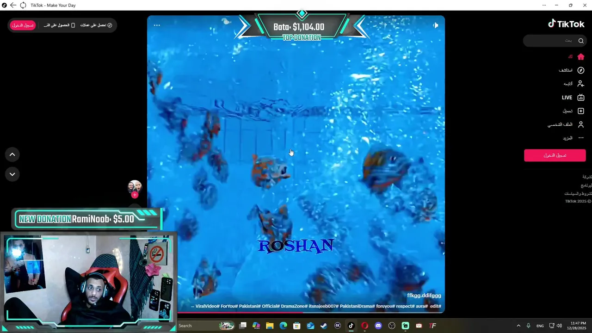Open Discord from the taskbar
Viewport: 592px width, 333px height.
click(x=378, y=326)
